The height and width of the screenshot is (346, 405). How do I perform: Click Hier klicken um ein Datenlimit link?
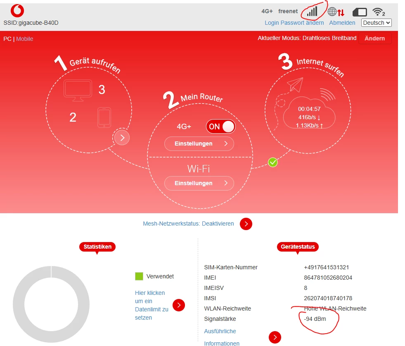click(152, 305)
